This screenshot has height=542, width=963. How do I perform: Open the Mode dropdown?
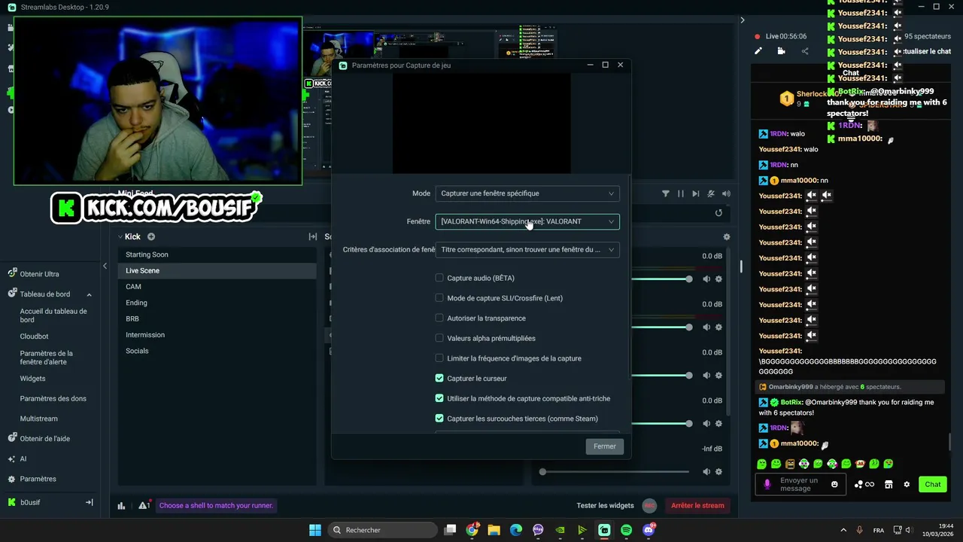pyautogui.click(x=527, y=193)
